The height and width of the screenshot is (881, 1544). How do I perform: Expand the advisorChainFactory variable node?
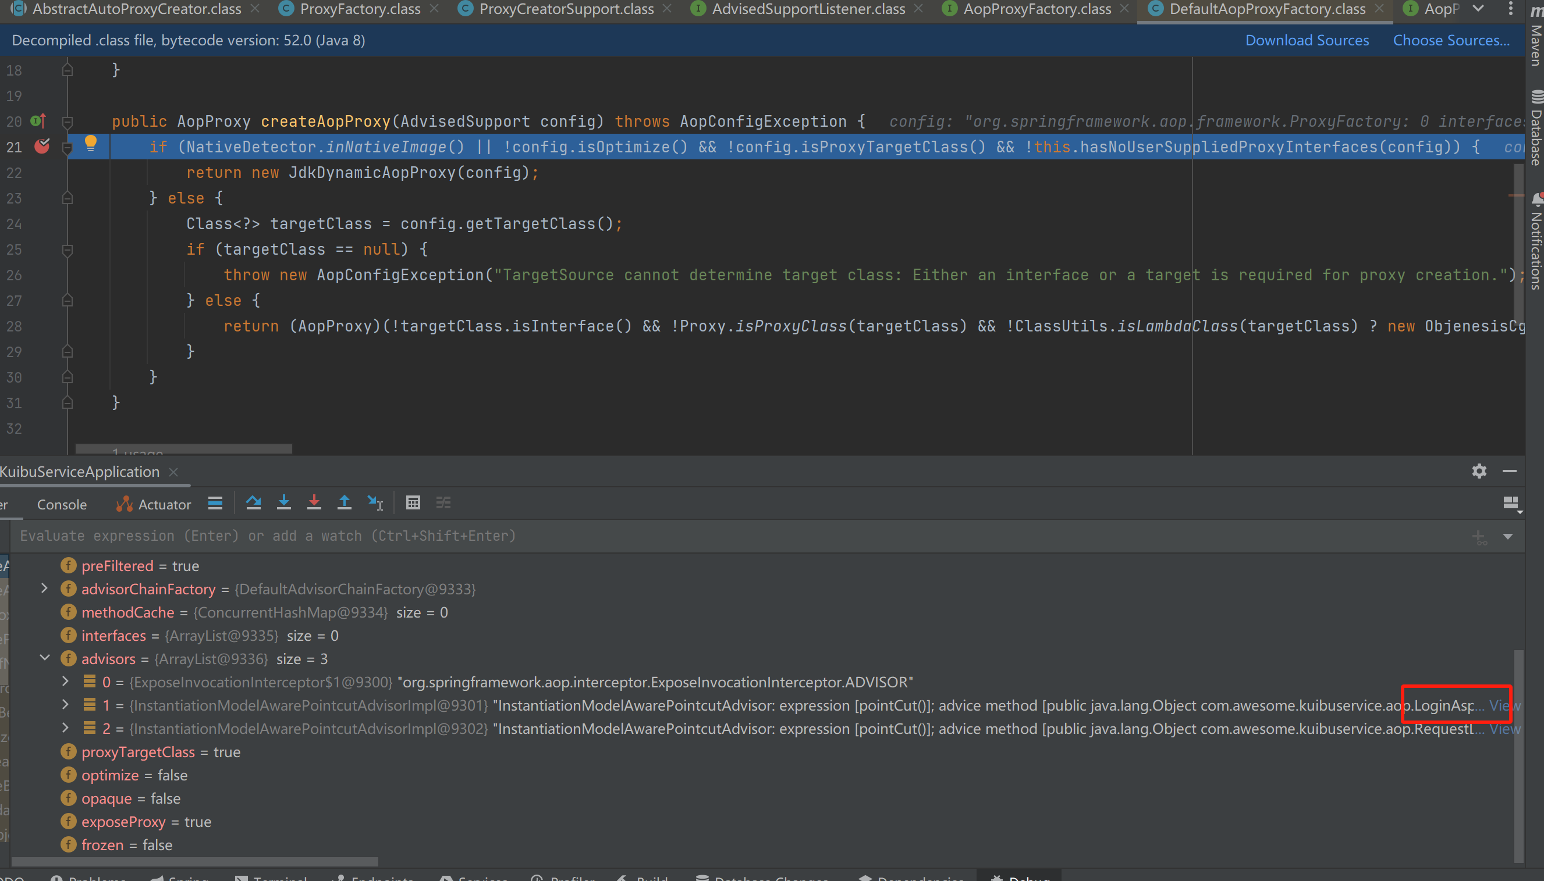pos(44,588)
